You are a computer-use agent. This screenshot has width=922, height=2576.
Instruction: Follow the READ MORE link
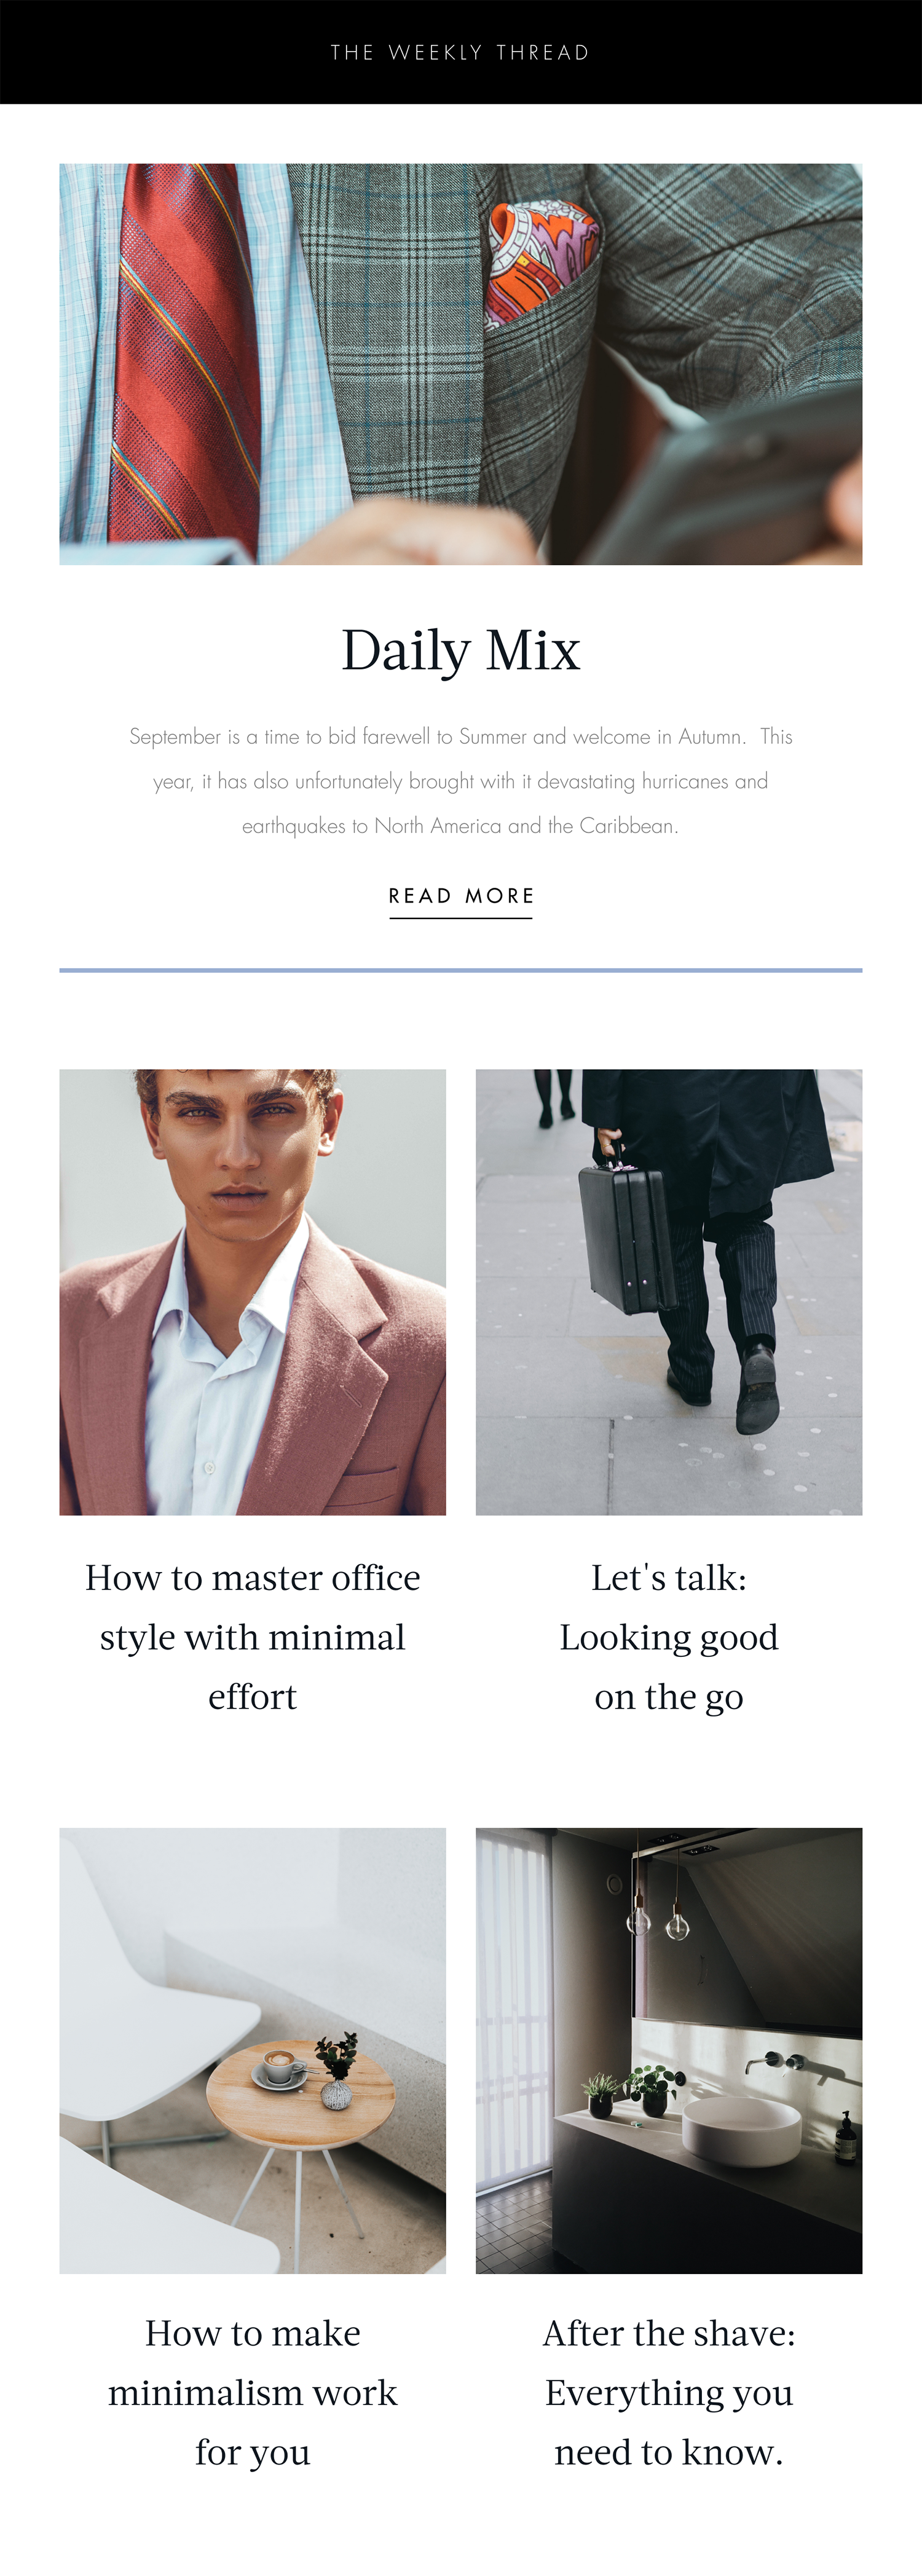tap(460, 896)
